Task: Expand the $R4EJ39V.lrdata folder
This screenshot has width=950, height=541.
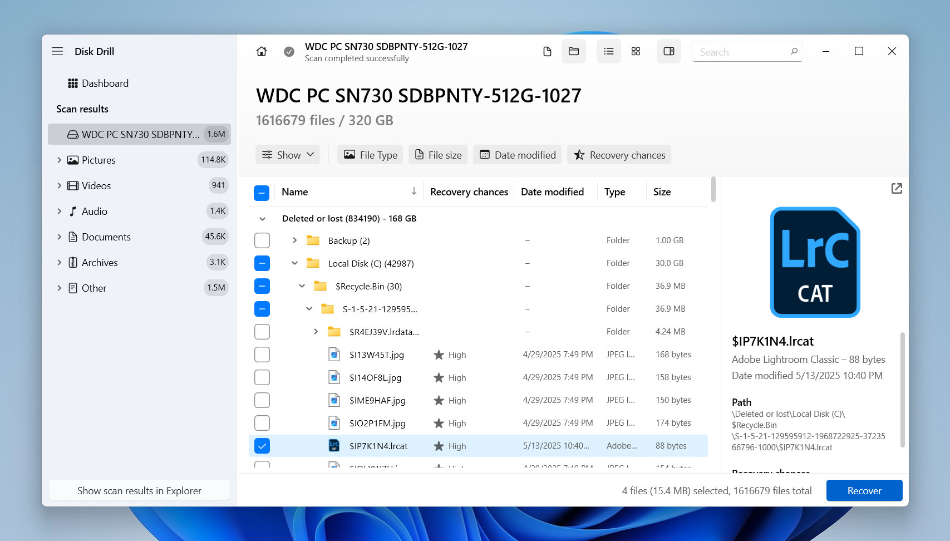Action: [316, 332]
